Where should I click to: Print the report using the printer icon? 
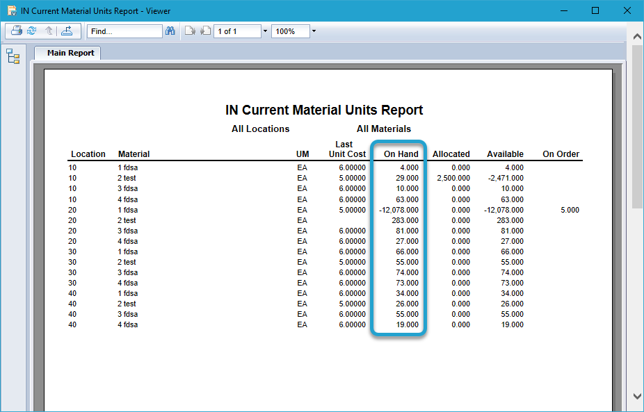pos(17,31)
